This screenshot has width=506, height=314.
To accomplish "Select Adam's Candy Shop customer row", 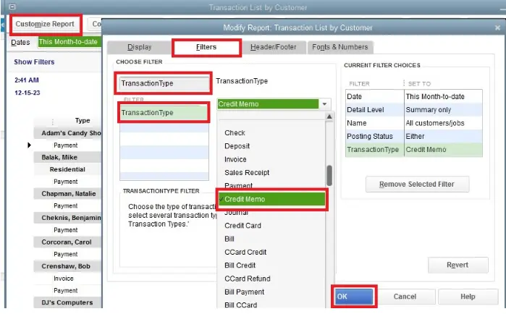I will click(68, 133).
